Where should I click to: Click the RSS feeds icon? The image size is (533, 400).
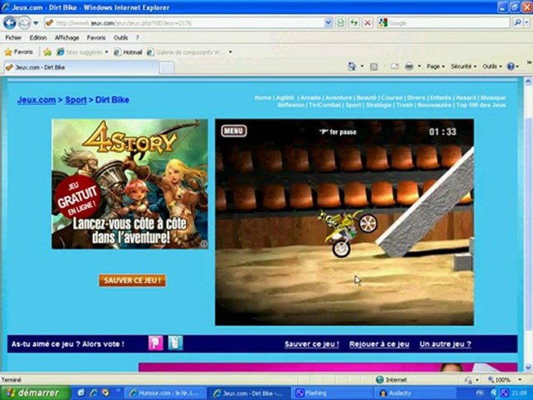tap(374, 67)
